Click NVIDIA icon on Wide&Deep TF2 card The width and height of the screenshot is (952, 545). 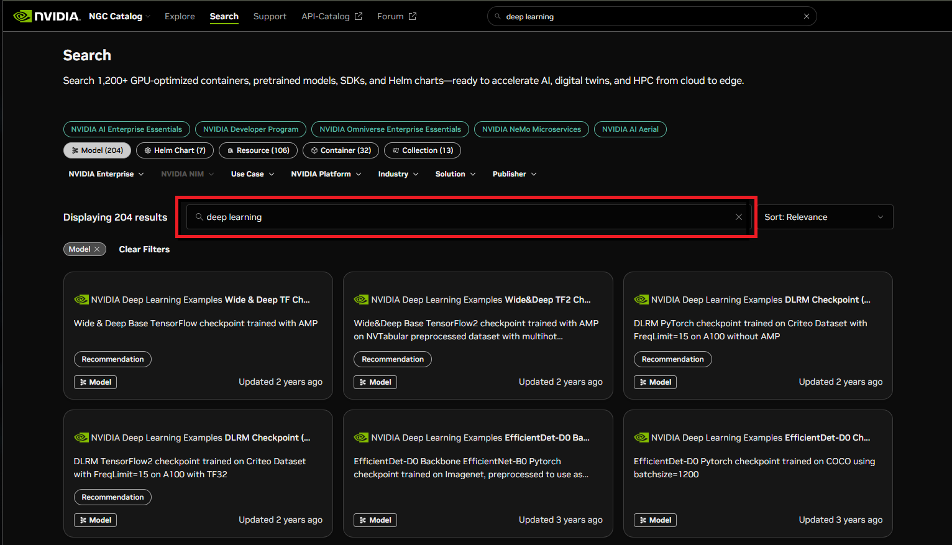point(361,300)
